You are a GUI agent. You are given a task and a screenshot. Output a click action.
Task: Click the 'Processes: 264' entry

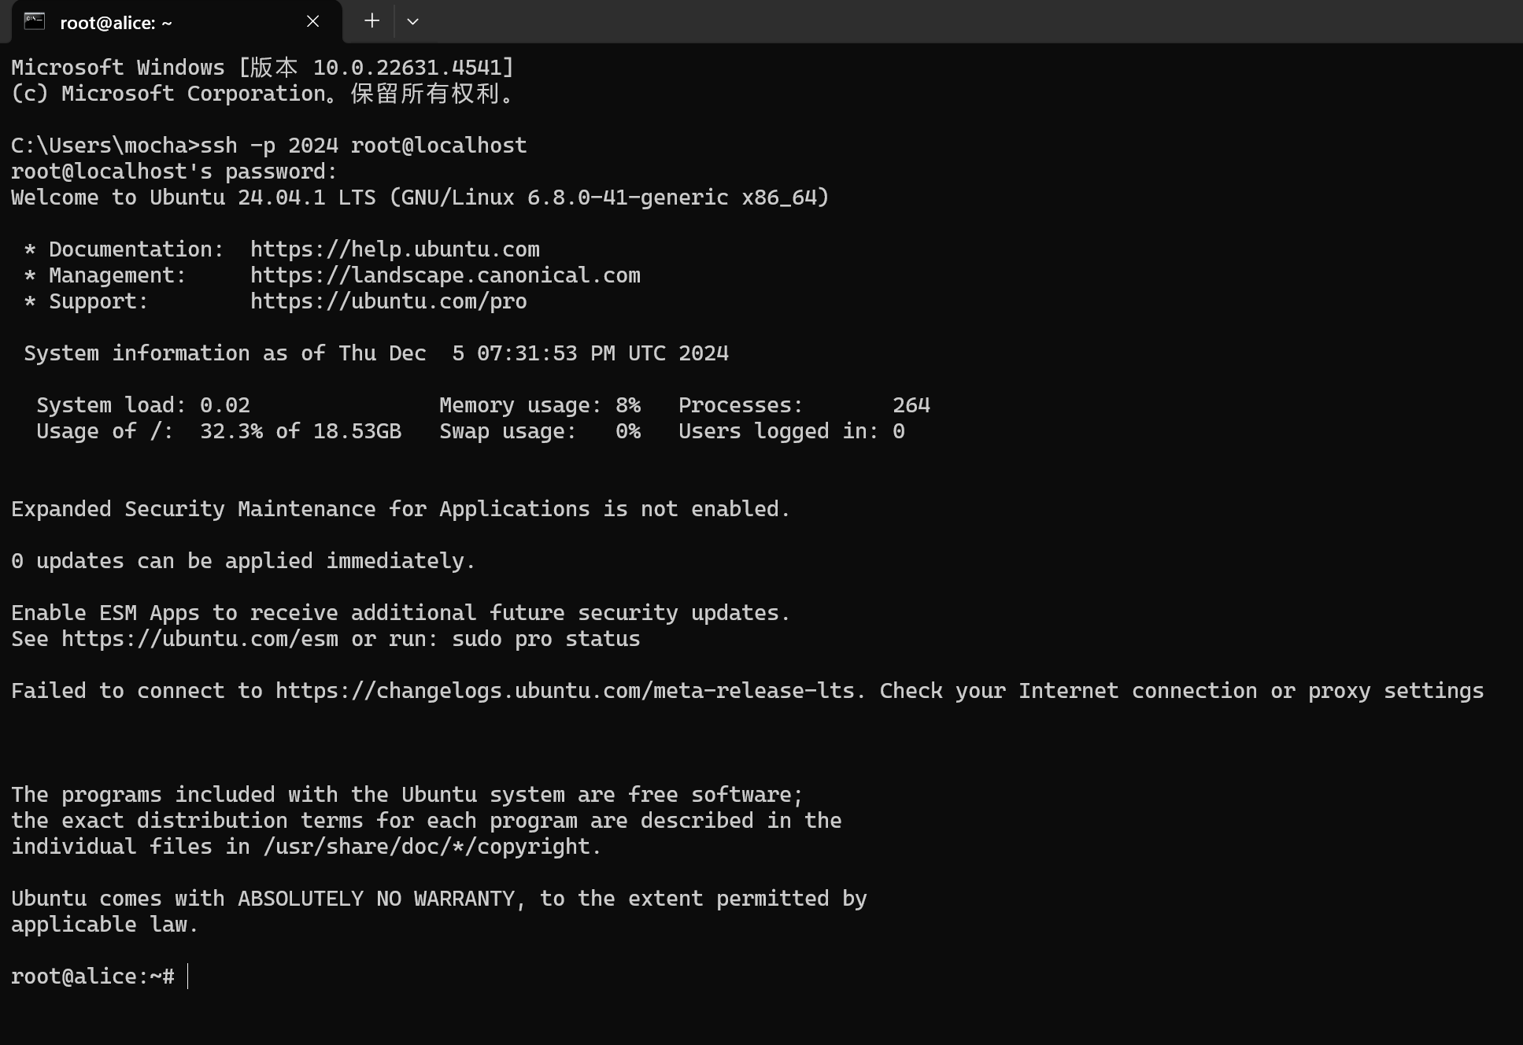804,405
